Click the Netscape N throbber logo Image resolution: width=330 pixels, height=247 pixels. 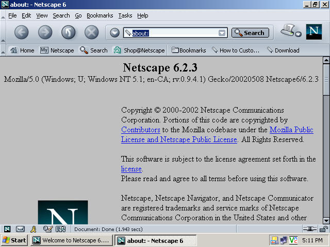click(x=314, y=32)
